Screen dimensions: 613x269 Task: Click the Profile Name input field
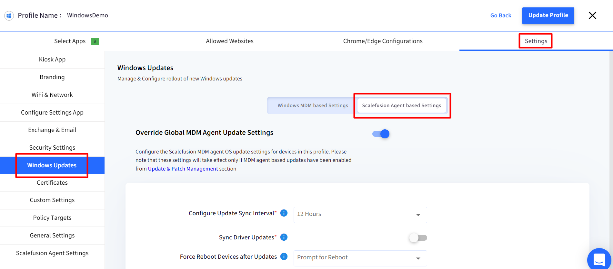click(x=127, y=15)
